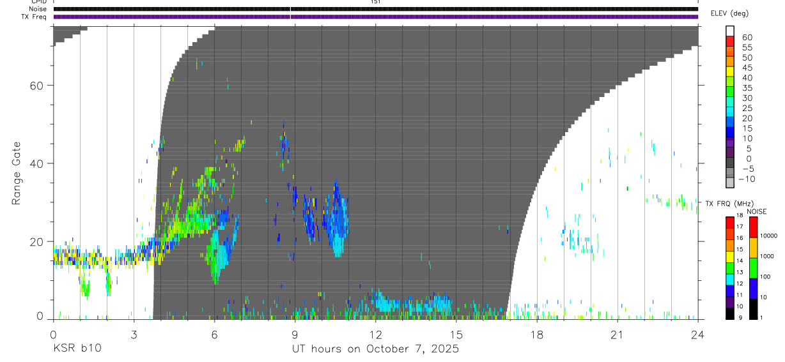Click the 'Range Gate' y-axis label
The image size is (785, 362).
[x=17, y=174]
